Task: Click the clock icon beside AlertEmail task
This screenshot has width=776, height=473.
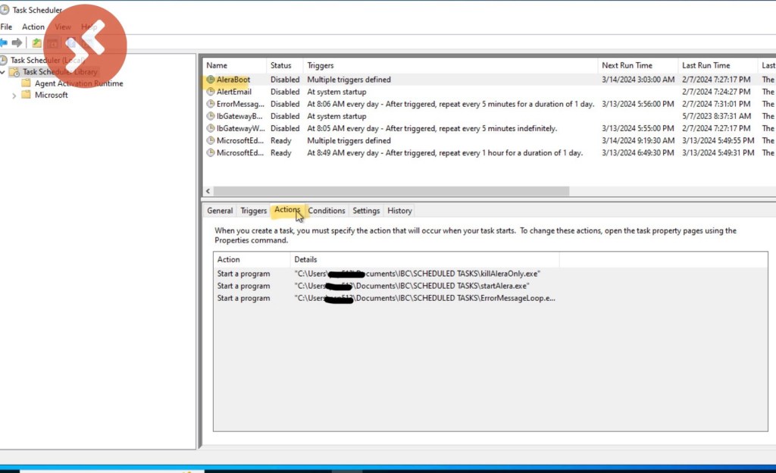Action: 210,92
